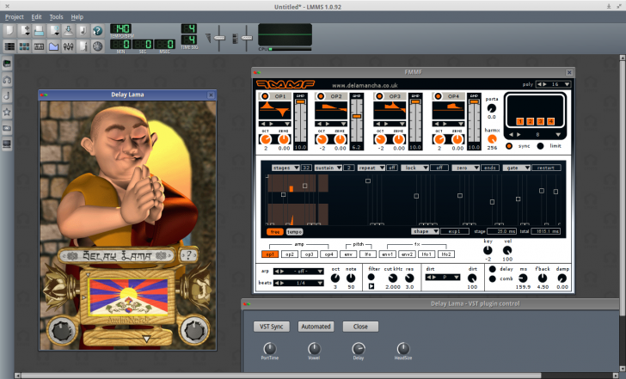Open the arp mode dropdown showing off
626x379 pixels.
pyautogui.click(x=298, y=272)
